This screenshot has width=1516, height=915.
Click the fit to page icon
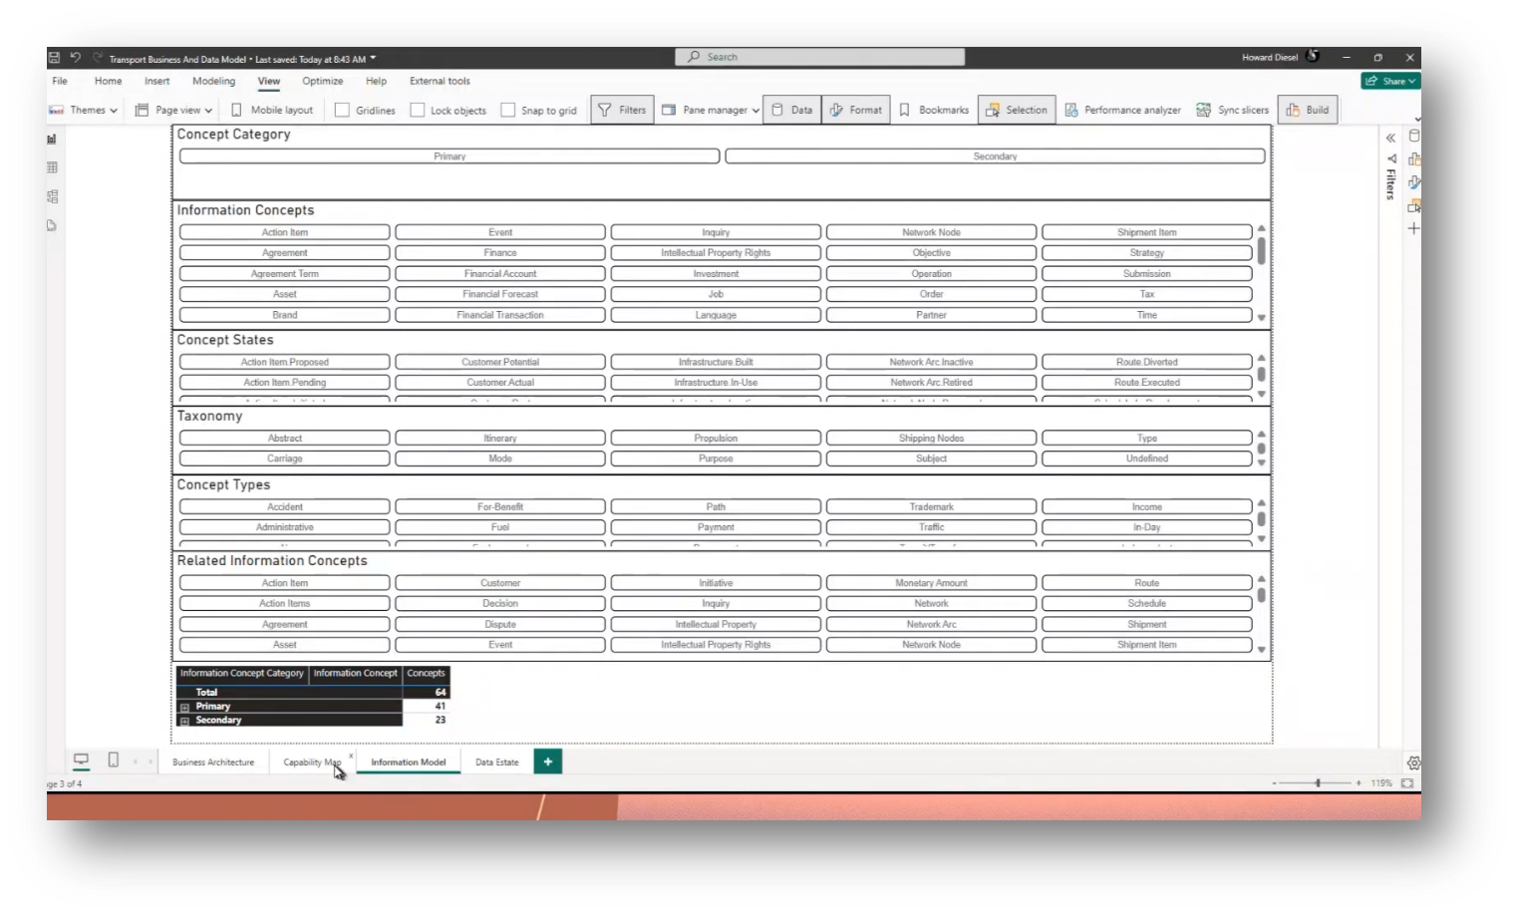click(x=1407, y=783)
